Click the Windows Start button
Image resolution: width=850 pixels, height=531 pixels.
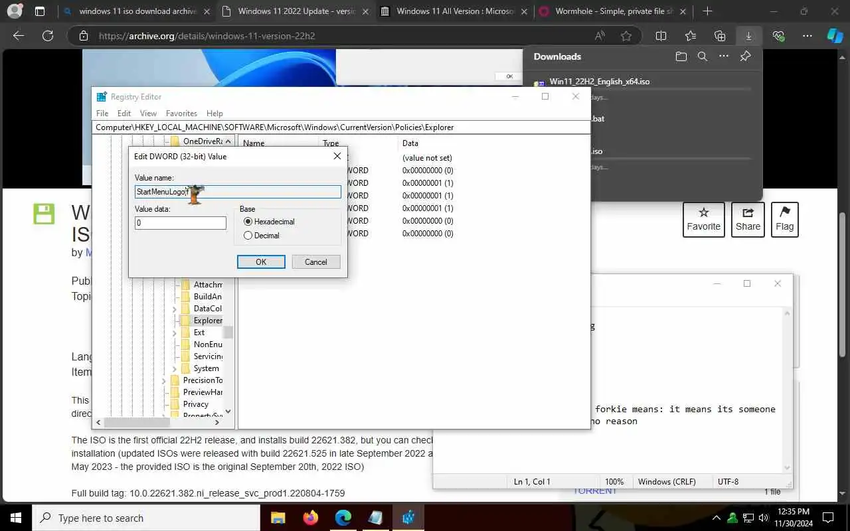(x=15, y=518)
